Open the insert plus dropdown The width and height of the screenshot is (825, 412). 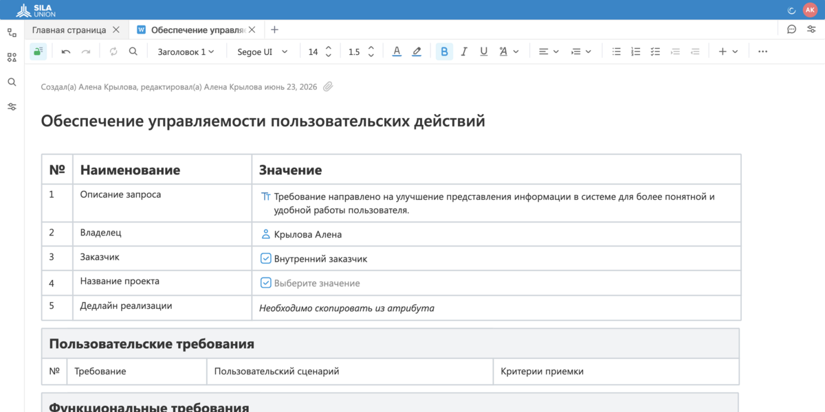click(728, 51)
